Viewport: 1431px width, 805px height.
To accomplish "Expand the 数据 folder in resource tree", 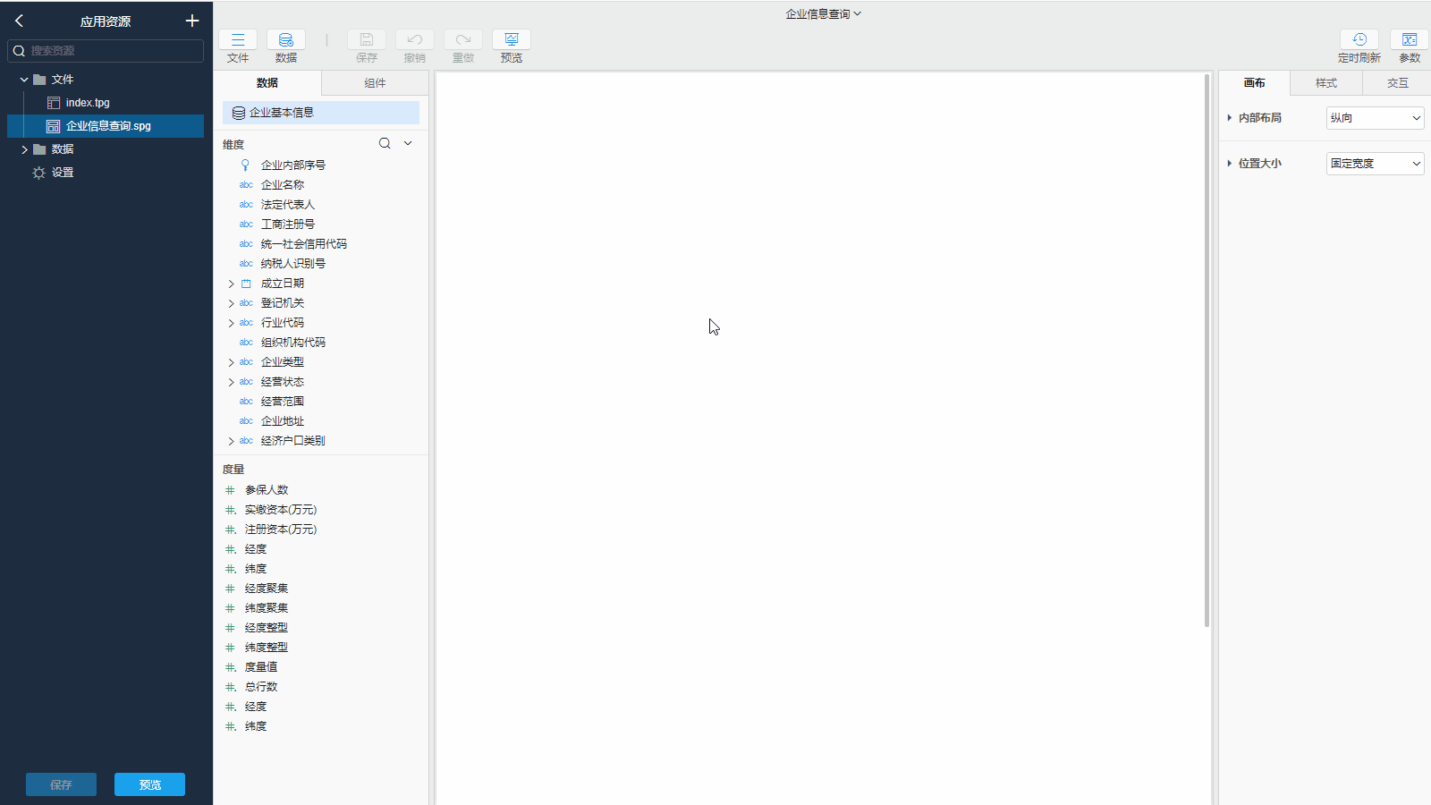I will click(x=24, y=149).
